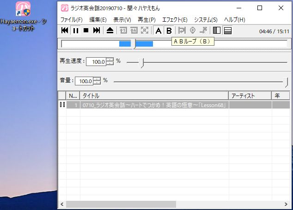Select the 0710_ラジオ英会話 Lesson68 track row

(x=174, y=105)
